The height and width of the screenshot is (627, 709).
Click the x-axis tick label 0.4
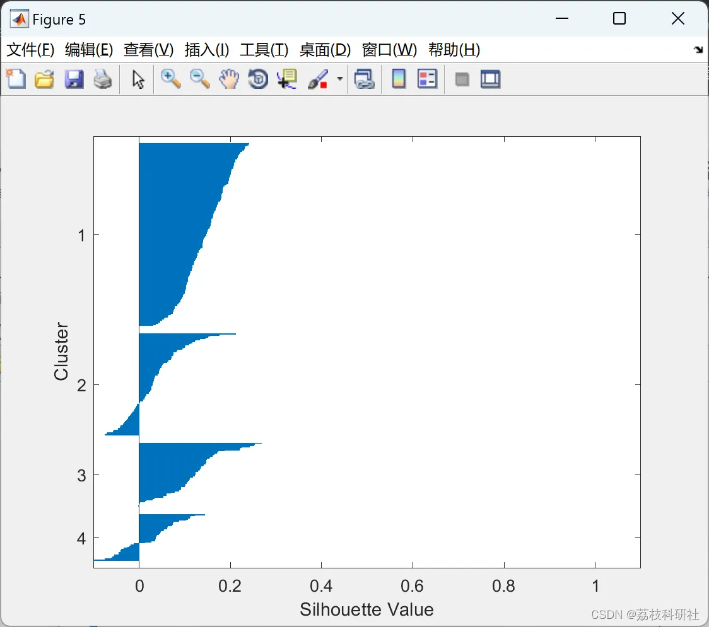pyautogui.click(x=321, y=586)
